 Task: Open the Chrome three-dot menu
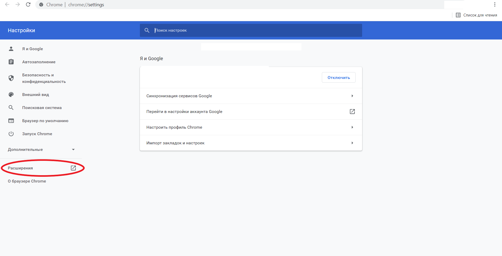coord(495,4)
